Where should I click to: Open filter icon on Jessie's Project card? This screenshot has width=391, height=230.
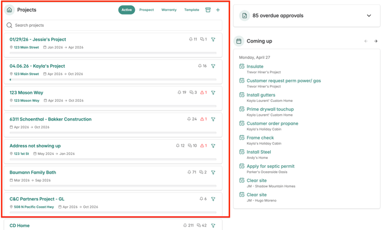(213, 40)
